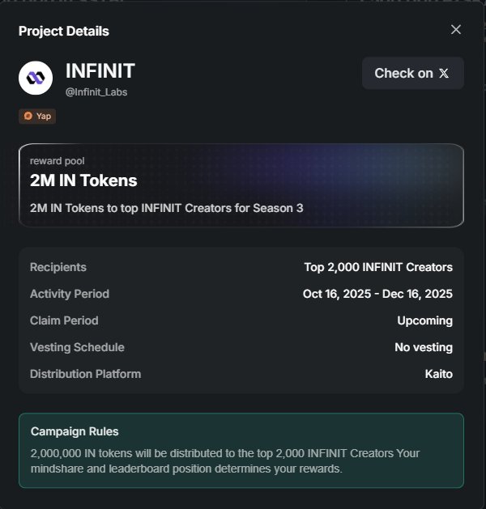Click the 2M IN Tokens heading
486x509 pixels.
click(83, 180)
